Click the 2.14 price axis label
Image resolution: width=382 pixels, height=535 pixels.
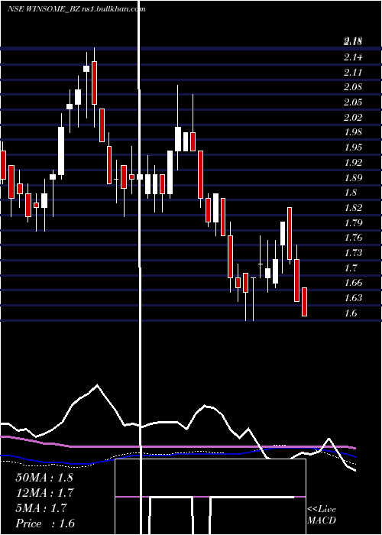pyautogui.click(x=353, y=57)
